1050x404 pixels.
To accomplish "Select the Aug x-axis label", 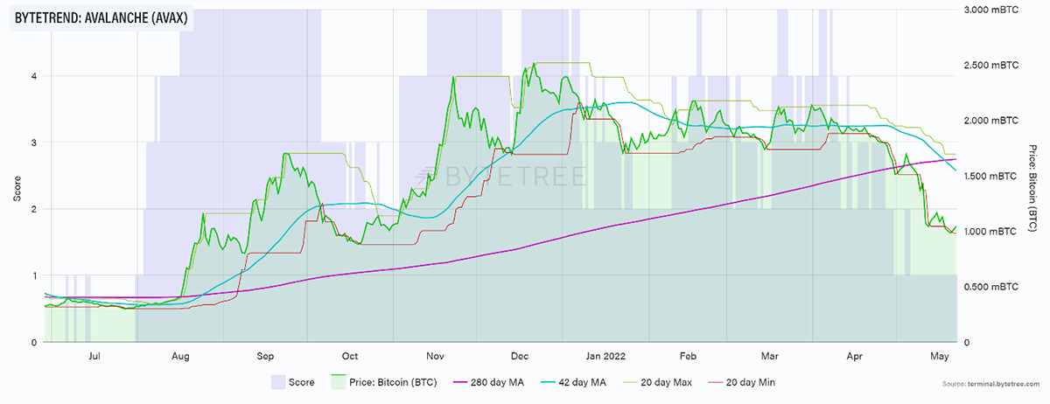I will [x=180, y=356].
